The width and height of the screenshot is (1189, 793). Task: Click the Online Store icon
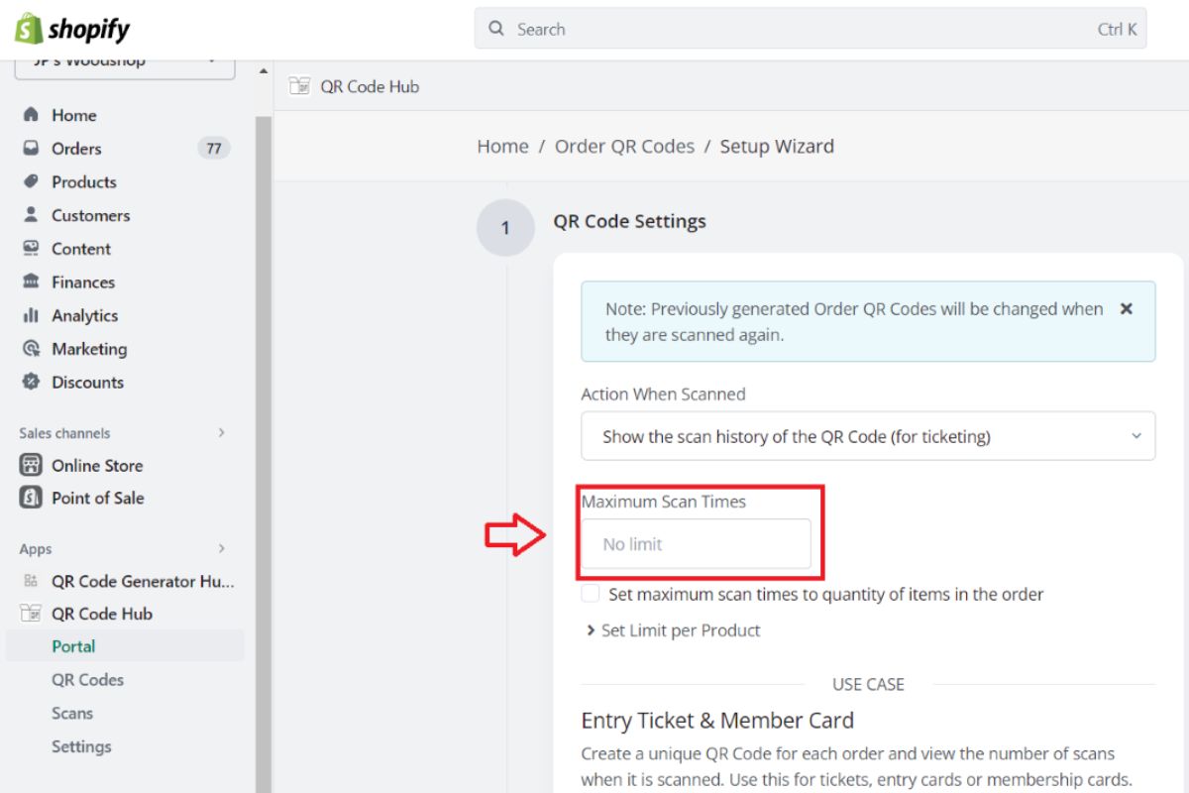point(31,465)
